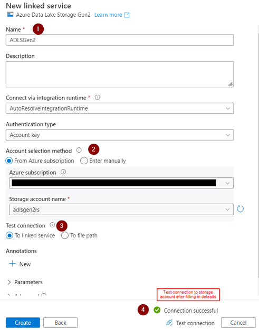Open the external link icon beside Learn more
The image size is (259, 330).
[127, 15]
